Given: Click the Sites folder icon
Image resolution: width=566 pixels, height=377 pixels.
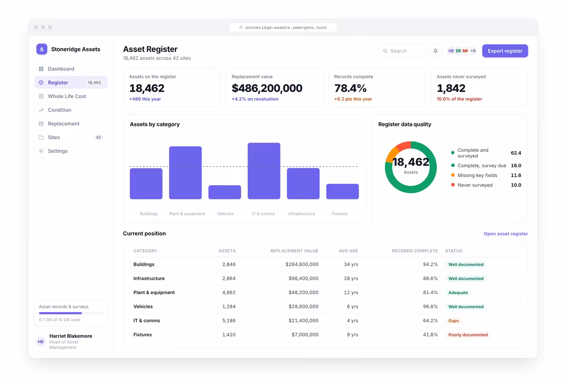Looking at the screenshot, I should tap(41, 137).
